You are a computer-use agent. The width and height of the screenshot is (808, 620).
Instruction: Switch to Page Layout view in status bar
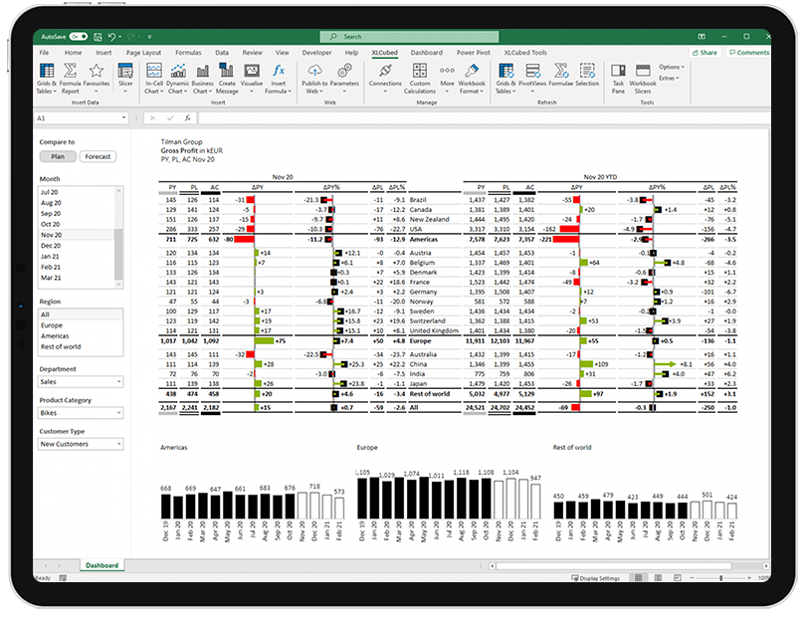tap(658, 578)
